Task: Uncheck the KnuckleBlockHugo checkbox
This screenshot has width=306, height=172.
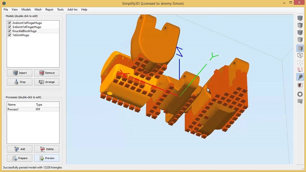Action: pyautogui.click(x=9, y=31)
